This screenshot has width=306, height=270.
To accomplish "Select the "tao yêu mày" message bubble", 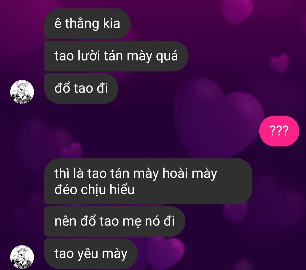I will coord(91,254).
